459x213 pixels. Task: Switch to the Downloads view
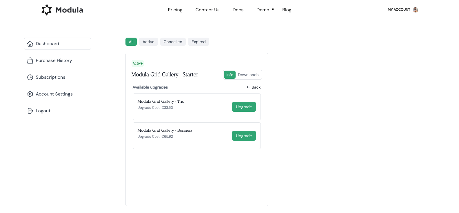coord(248,75)
